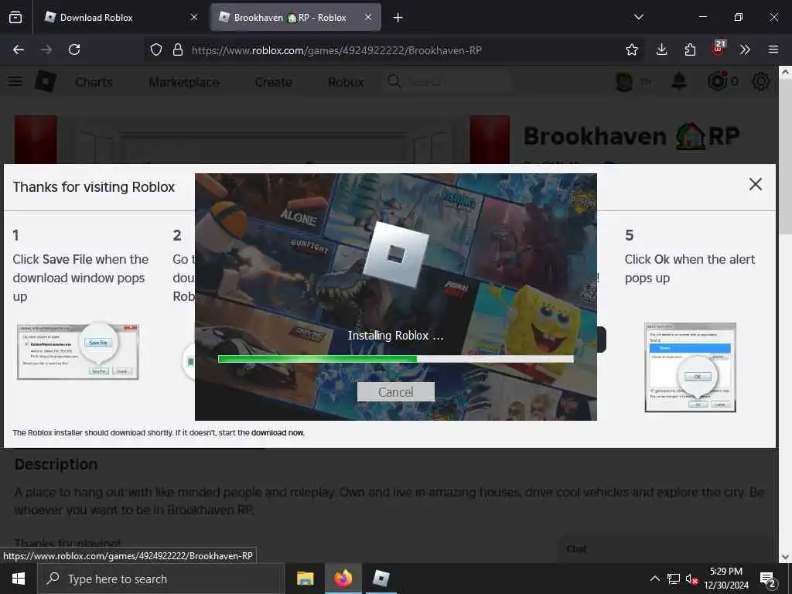Bookmark this page with star icon
The width and height of the screenshot is (792, 594).
631,49
